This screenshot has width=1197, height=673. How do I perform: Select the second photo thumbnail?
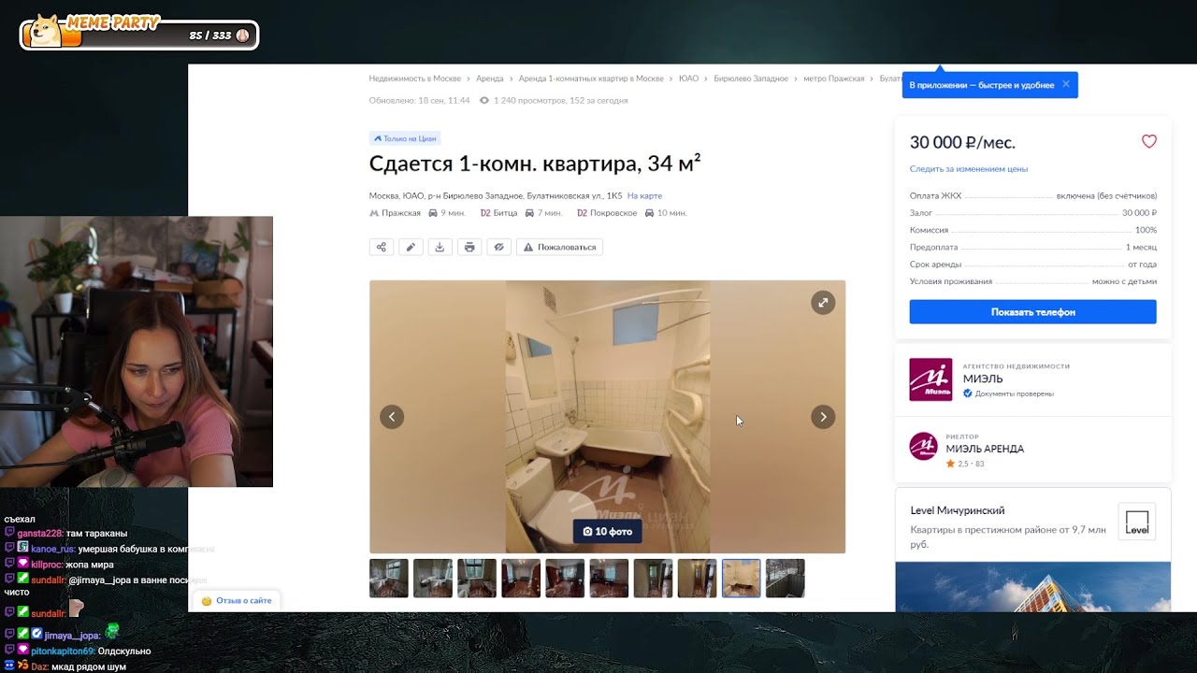tap(433, 579)
